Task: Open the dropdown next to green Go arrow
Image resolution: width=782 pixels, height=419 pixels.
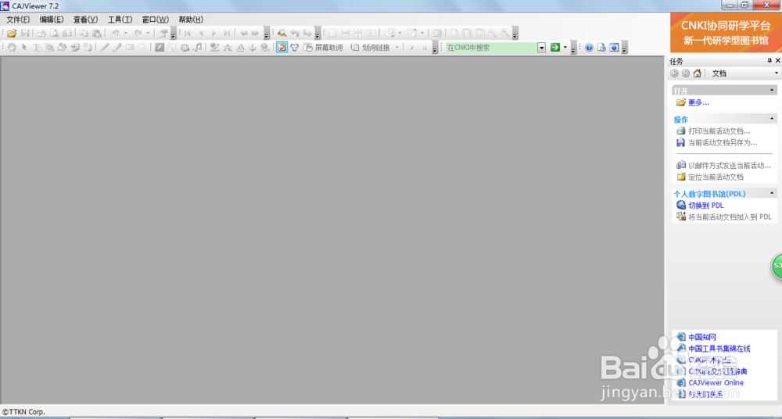Action: (x=565, y=48)
